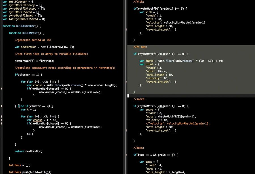Click the warning marker beside the else if line

pyautogui.click(x=1, y=106)
